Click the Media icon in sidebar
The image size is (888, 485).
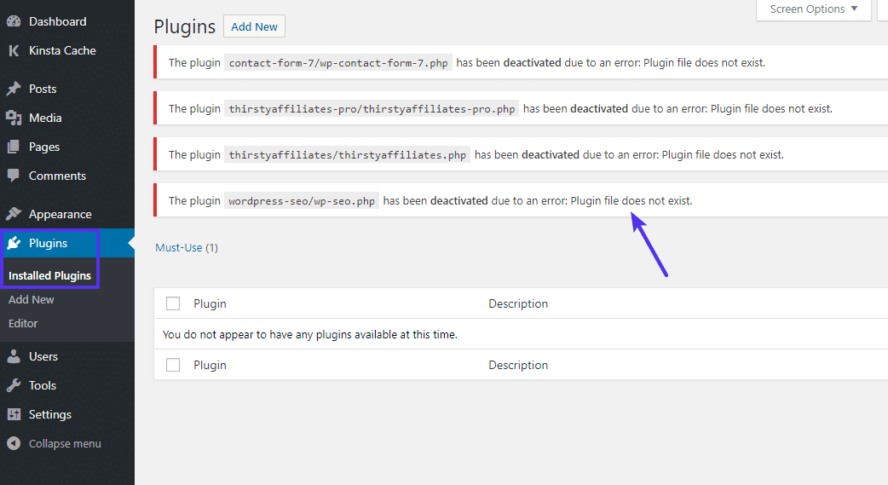coord(14,118)
